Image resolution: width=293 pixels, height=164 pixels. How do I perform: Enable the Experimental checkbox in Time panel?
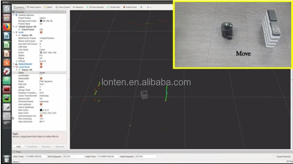point(274,157)
